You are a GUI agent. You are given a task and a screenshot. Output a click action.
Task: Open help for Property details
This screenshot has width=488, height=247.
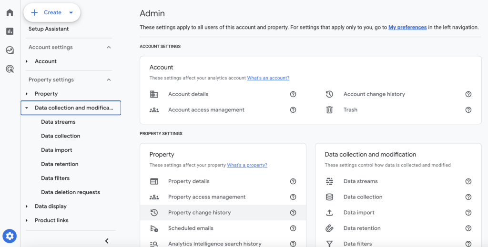[293, 181]
